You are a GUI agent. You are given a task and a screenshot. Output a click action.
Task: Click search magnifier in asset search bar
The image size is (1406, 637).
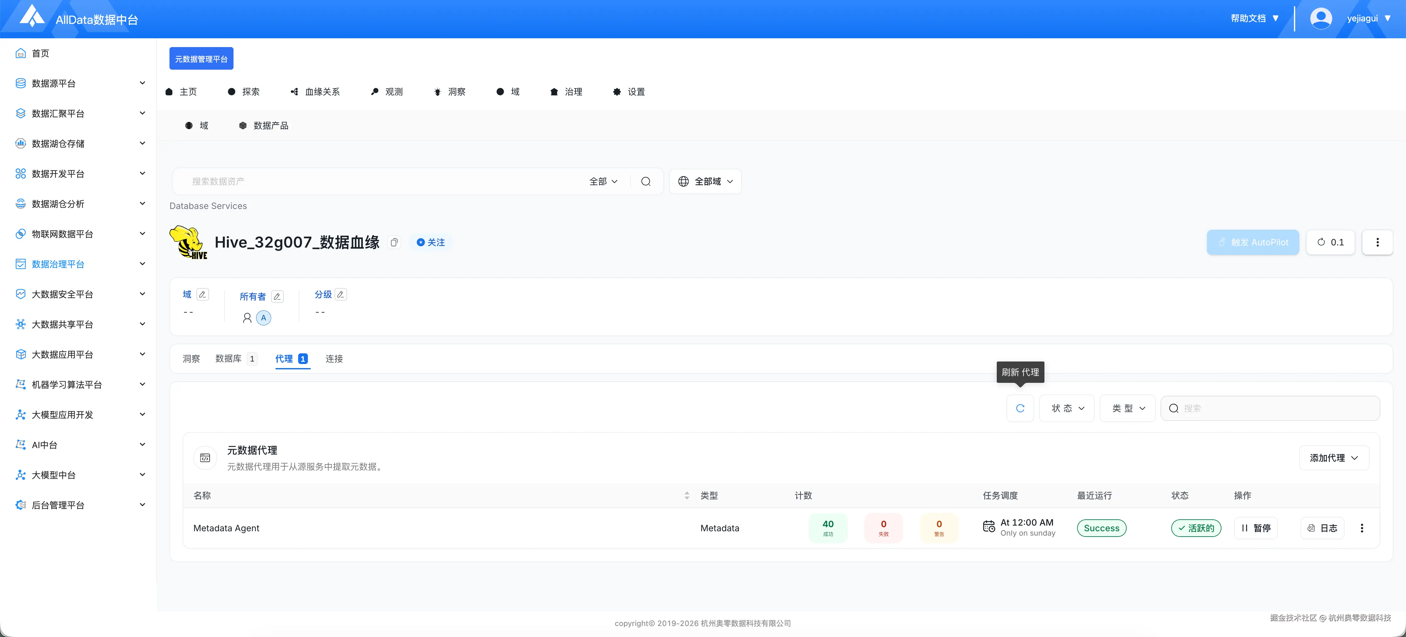pyautogui.click(x=646, y=181)
